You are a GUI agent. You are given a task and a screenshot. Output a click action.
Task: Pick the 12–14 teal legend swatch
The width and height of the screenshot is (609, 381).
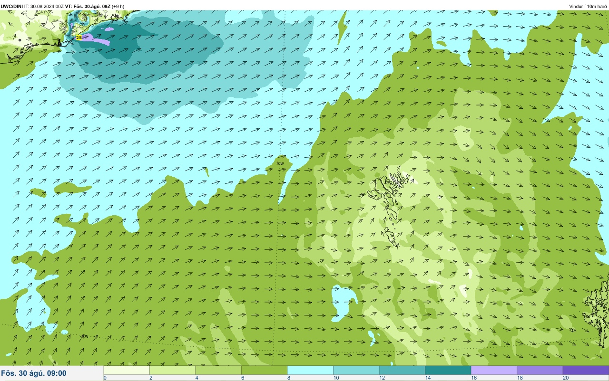[x=402, y=370]
